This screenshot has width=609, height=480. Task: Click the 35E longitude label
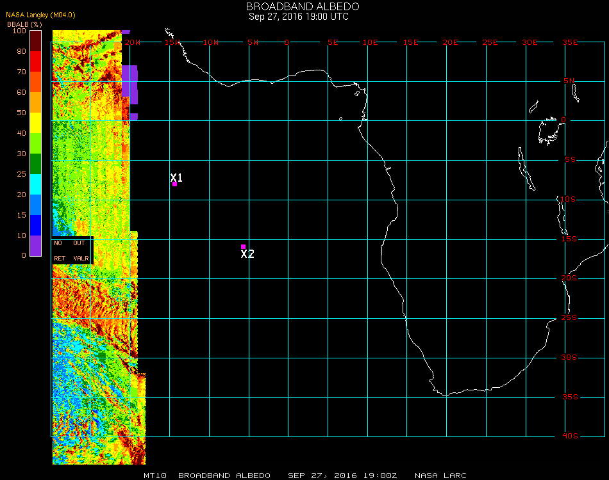[x=570, y=42]
